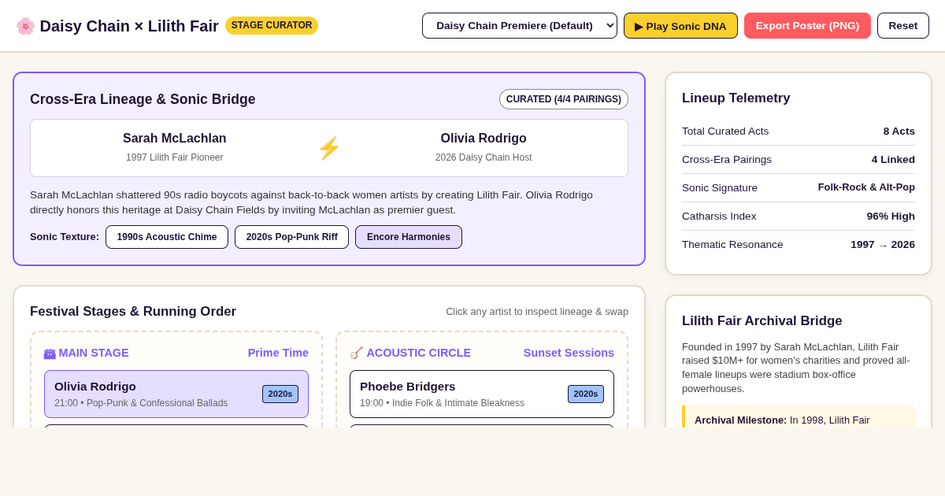Export the poster as PNG
The image size is (945, 496).
(x=807, y=25)
